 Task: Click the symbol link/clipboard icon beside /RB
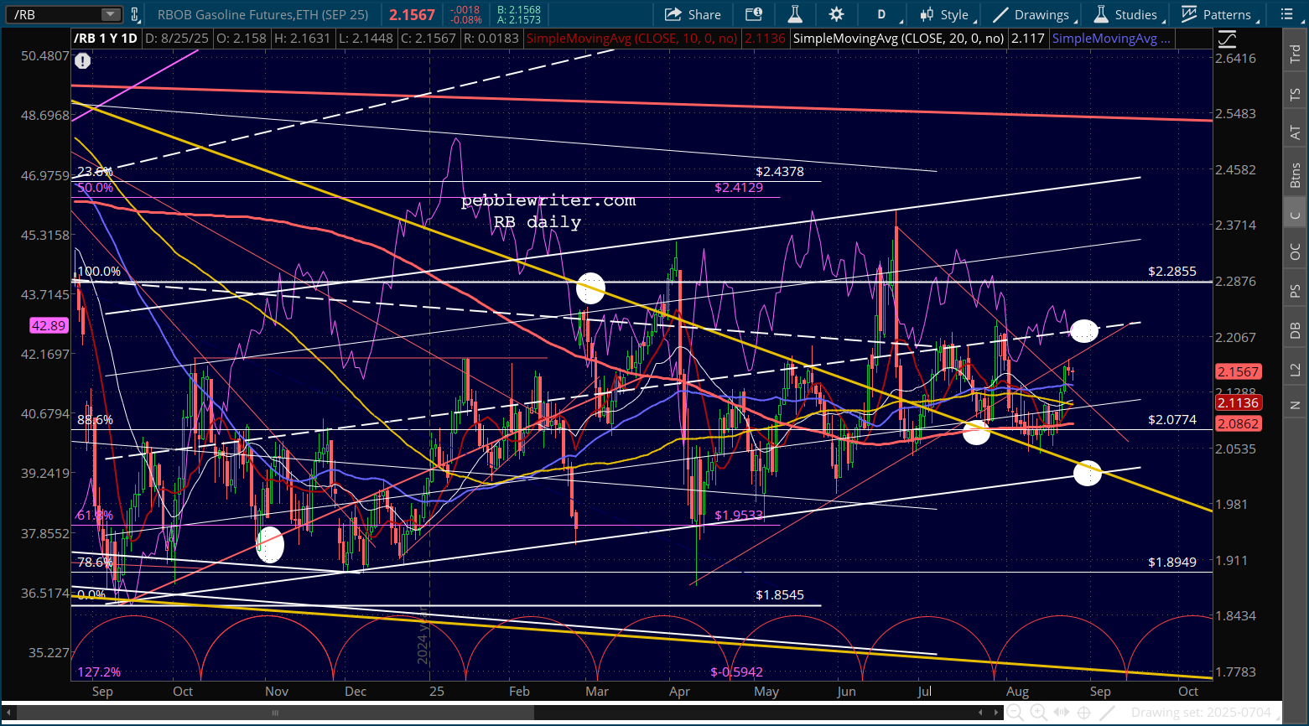point(134,14)
